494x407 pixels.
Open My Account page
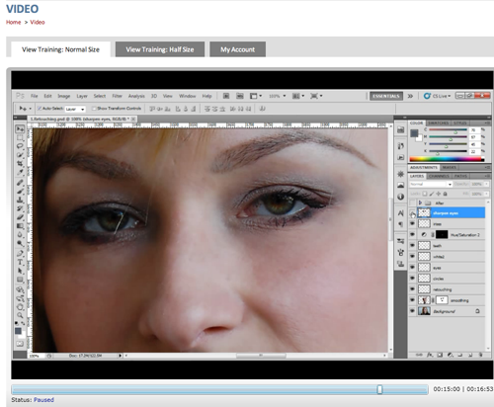point(237,49)
